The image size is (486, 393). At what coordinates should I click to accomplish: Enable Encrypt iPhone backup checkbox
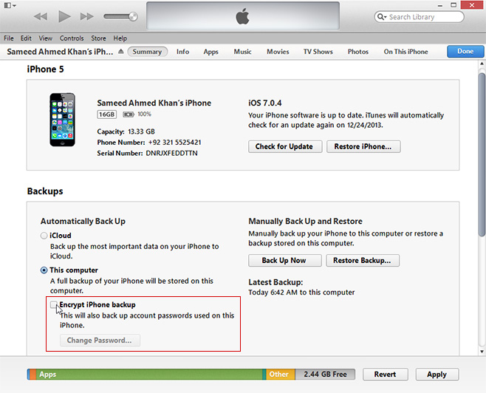pos(54,304)
